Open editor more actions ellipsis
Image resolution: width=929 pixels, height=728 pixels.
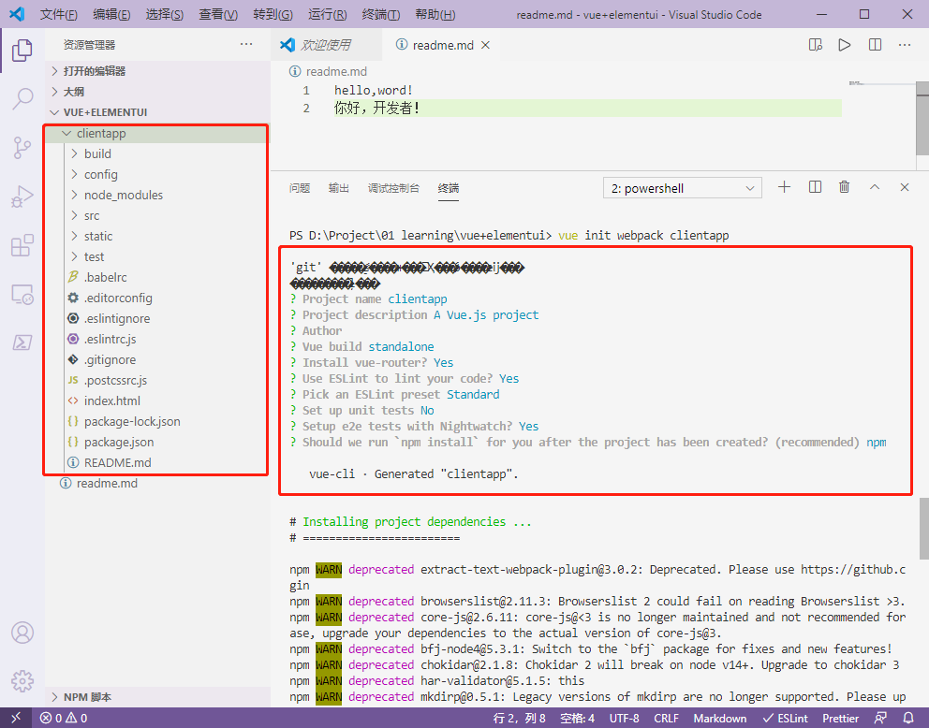[905, 45]
